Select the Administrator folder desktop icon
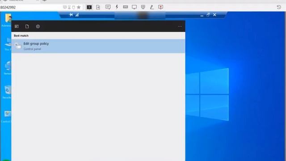The width and height of the screenshot is (286, 161). coord(7,20)
